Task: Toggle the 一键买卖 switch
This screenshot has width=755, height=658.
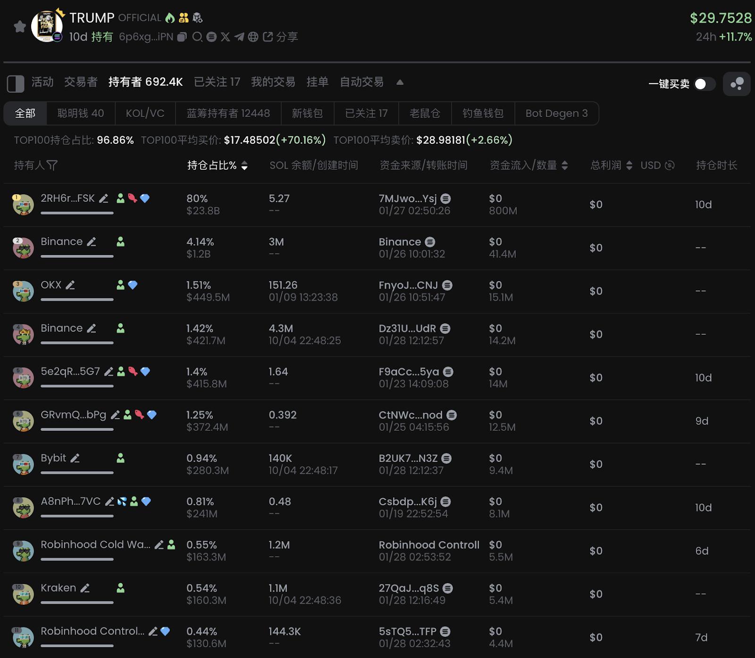Action: [x=705, y=84]
